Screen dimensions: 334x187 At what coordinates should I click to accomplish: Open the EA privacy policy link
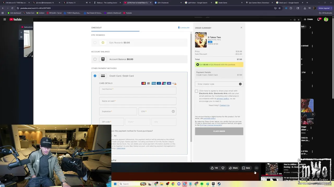223,98
